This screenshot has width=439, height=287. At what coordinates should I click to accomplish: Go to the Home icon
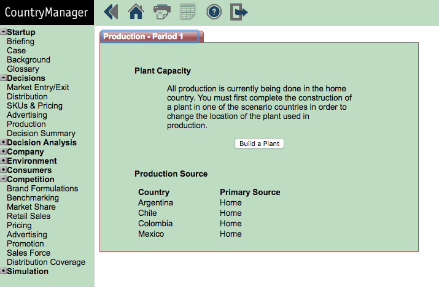coord(136,12)
